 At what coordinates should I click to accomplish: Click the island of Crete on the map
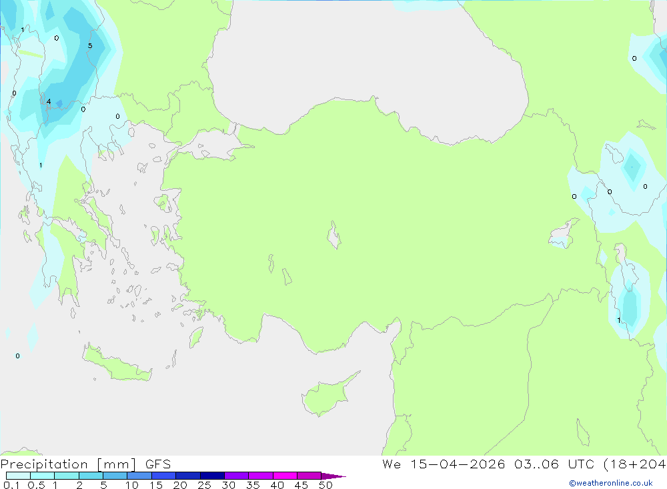tap(117, 364)
